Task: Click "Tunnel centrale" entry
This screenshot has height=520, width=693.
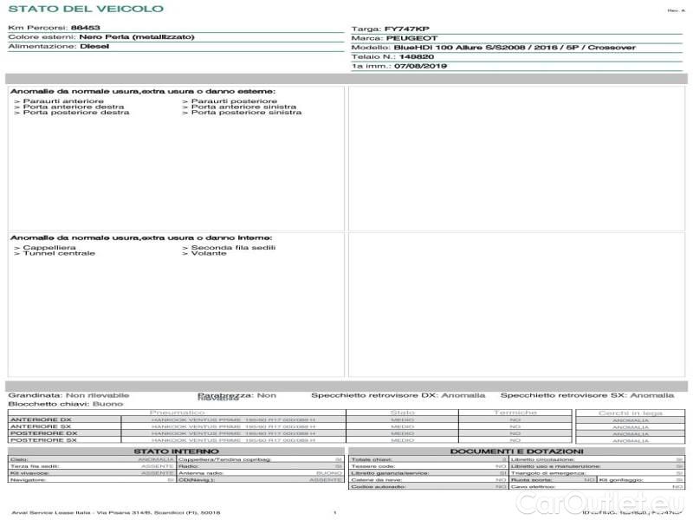Action: click(x=59, y=253)
